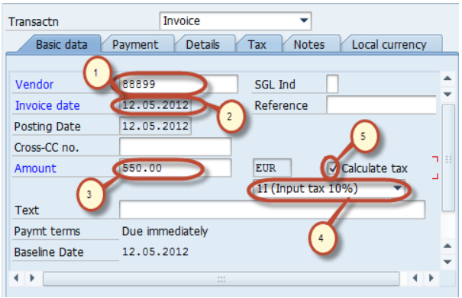Toggle the Calculate tax checkbox
Screen dimensions: 462x298
click(x=332, y=168)
